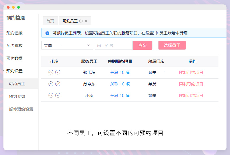The image size is (230, 155).
Task: Click 莱美 store cell in 小周 row
Action: (x=152, y=95)
